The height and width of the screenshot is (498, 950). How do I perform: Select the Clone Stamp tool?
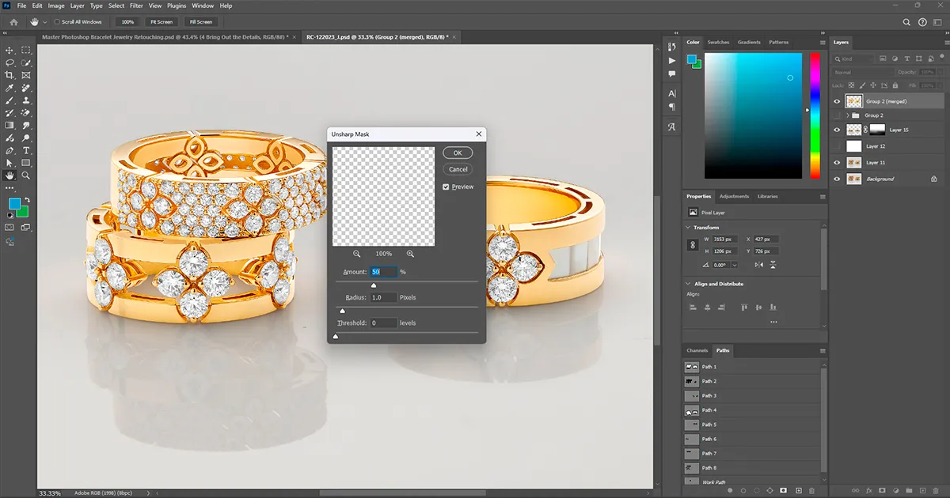pyautogui.click(x=26, y=100)
